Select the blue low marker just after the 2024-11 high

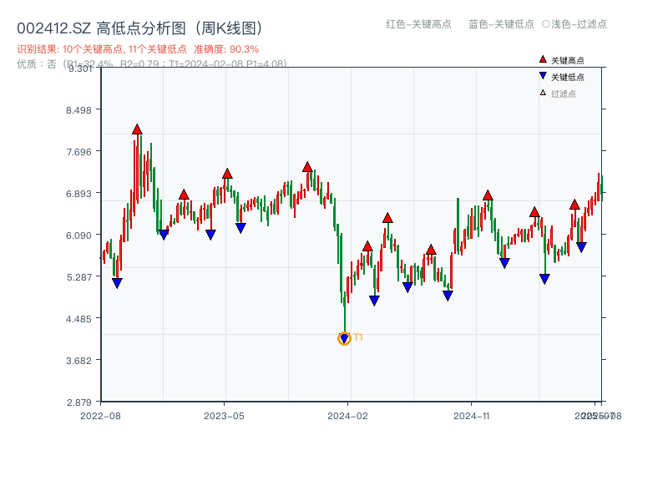pyautogui.click(x=504, y=263)
